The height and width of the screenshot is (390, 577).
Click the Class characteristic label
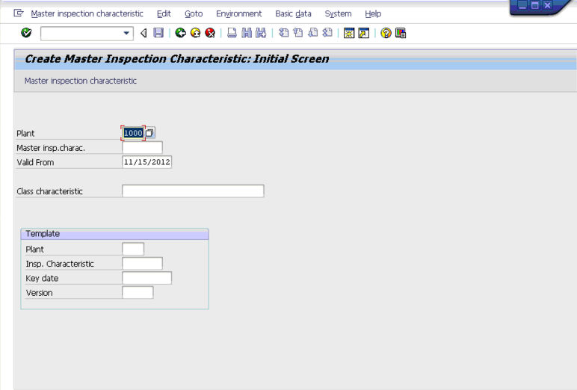(49, 191)
